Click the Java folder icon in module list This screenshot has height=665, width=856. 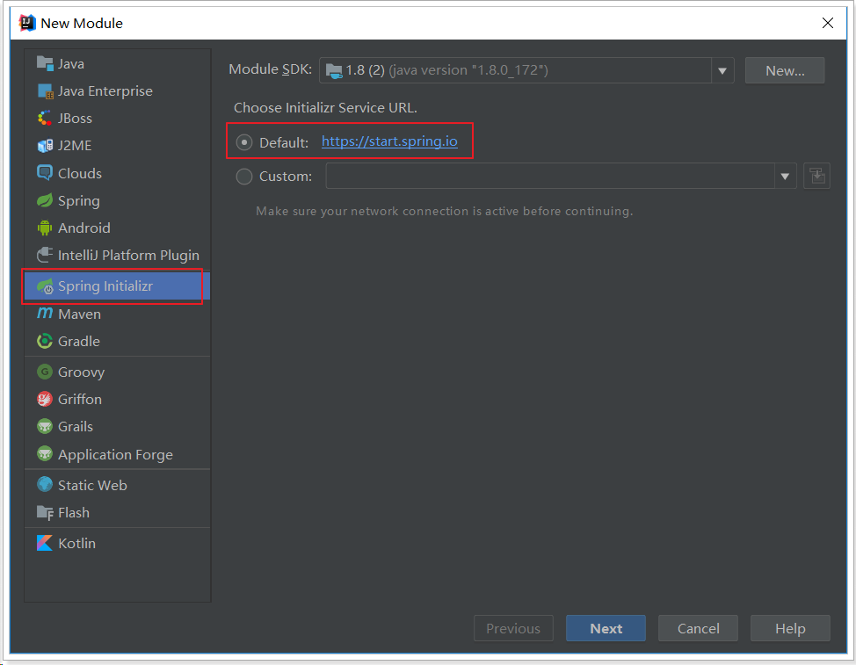(45, 63)
